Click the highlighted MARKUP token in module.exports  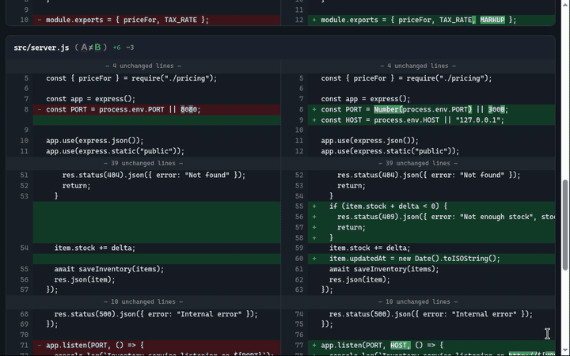492,20
